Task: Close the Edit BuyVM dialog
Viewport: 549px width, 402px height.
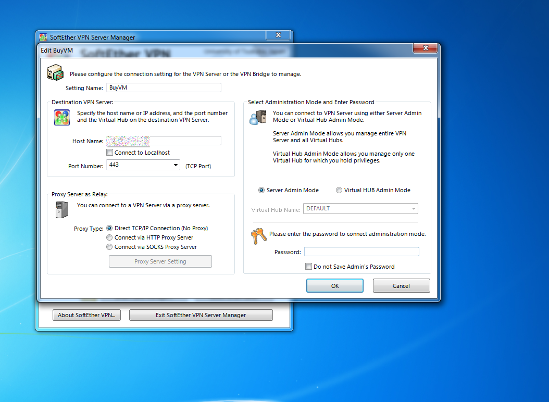Action: tap(426, 48)
